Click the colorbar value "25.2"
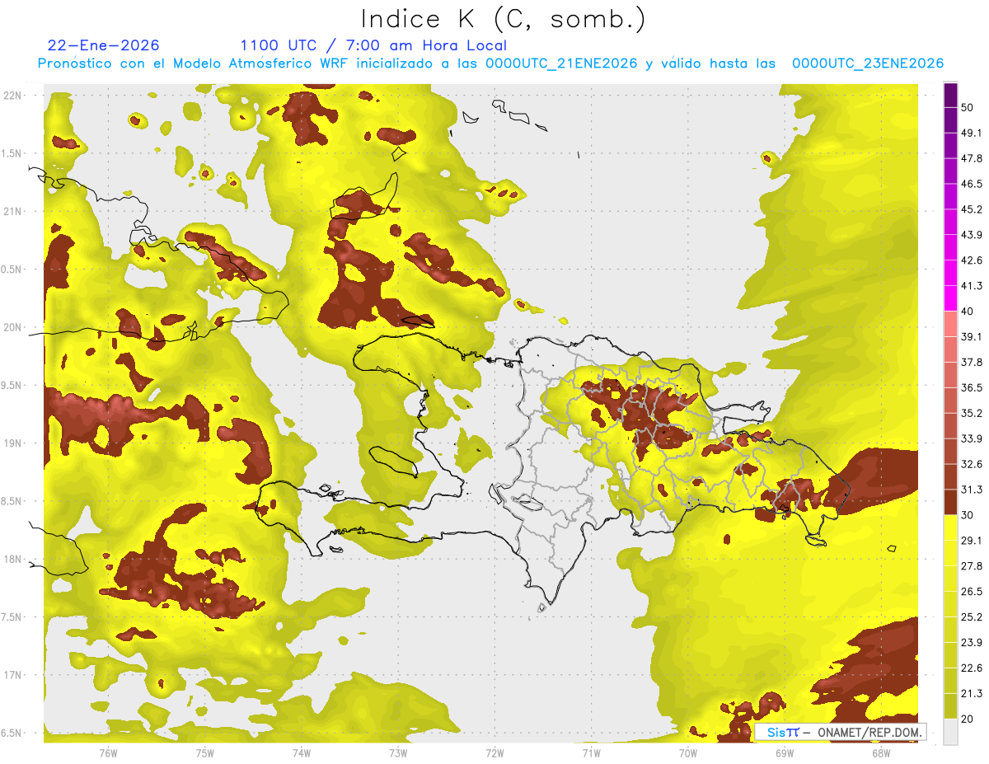 (972, 617)
